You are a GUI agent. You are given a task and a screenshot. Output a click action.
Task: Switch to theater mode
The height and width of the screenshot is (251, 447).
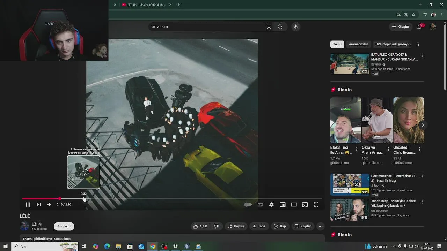(294, 205)
